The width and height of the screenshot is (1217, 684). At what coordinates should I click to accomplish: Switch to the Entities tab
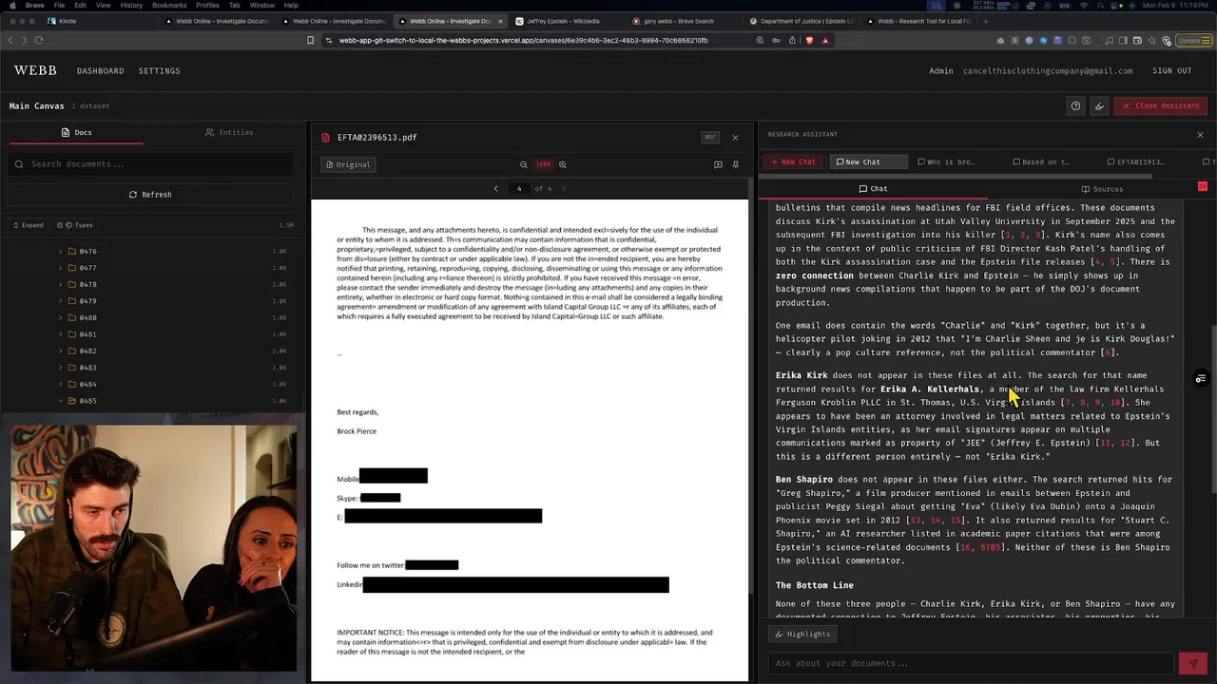(x=229, y=132)
